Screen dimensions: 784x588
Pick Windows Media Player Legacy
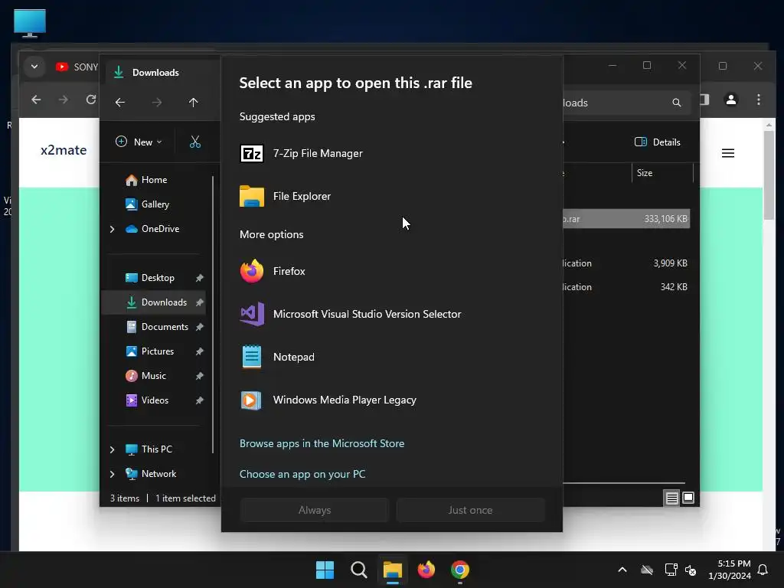[x=391, y=400]
